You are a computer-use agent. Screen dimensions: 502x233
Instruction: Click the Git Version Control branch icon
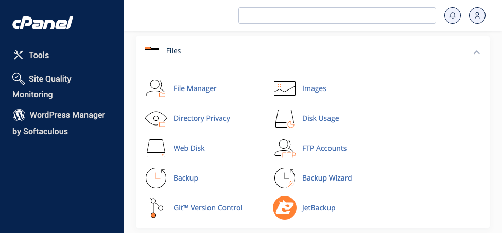[156, 208]
